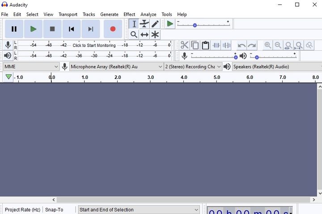Image resolution: width=322 pixels, height=214 pixels.
Task: Open the Help menu
Action: pos(182,14)
